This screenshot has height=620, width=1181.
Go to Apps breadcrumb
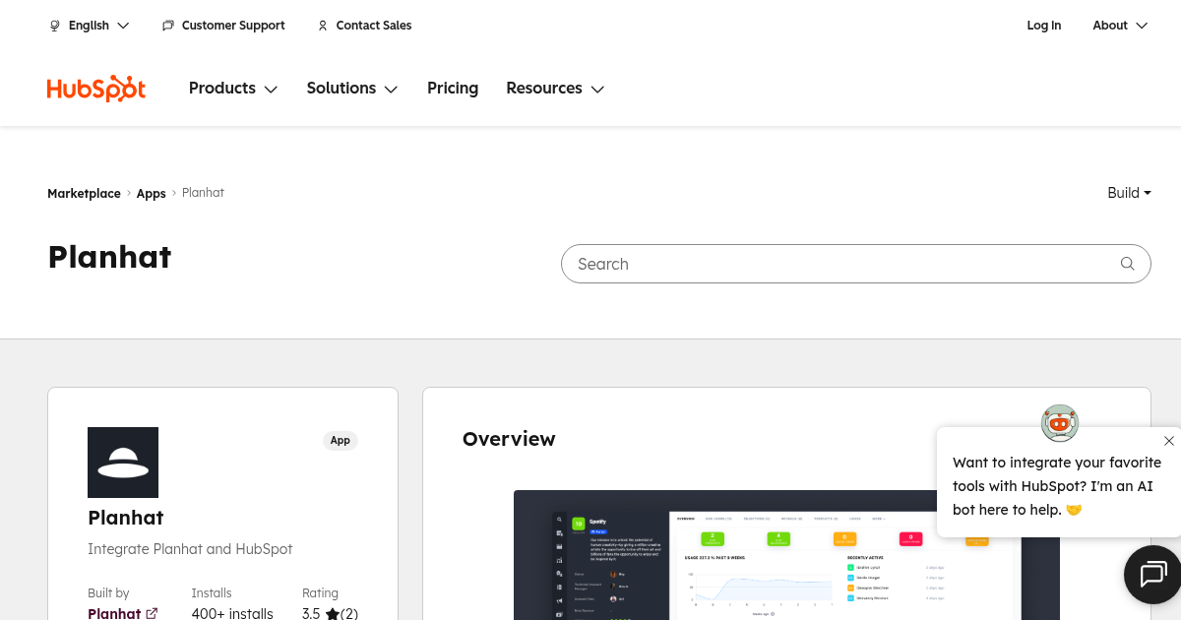point(151,194)
